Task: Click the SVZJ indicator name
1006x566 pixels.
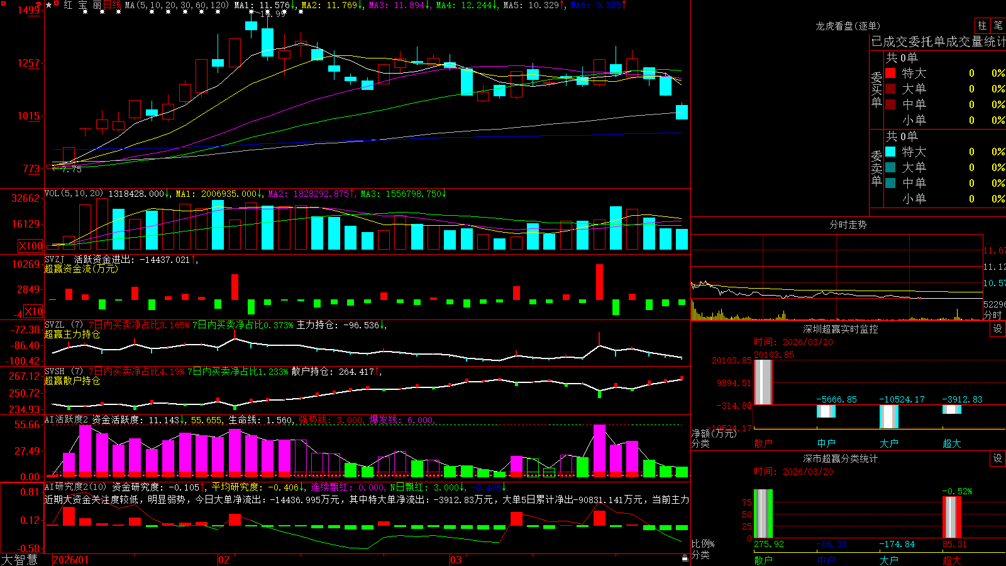Action: (55, 259)
